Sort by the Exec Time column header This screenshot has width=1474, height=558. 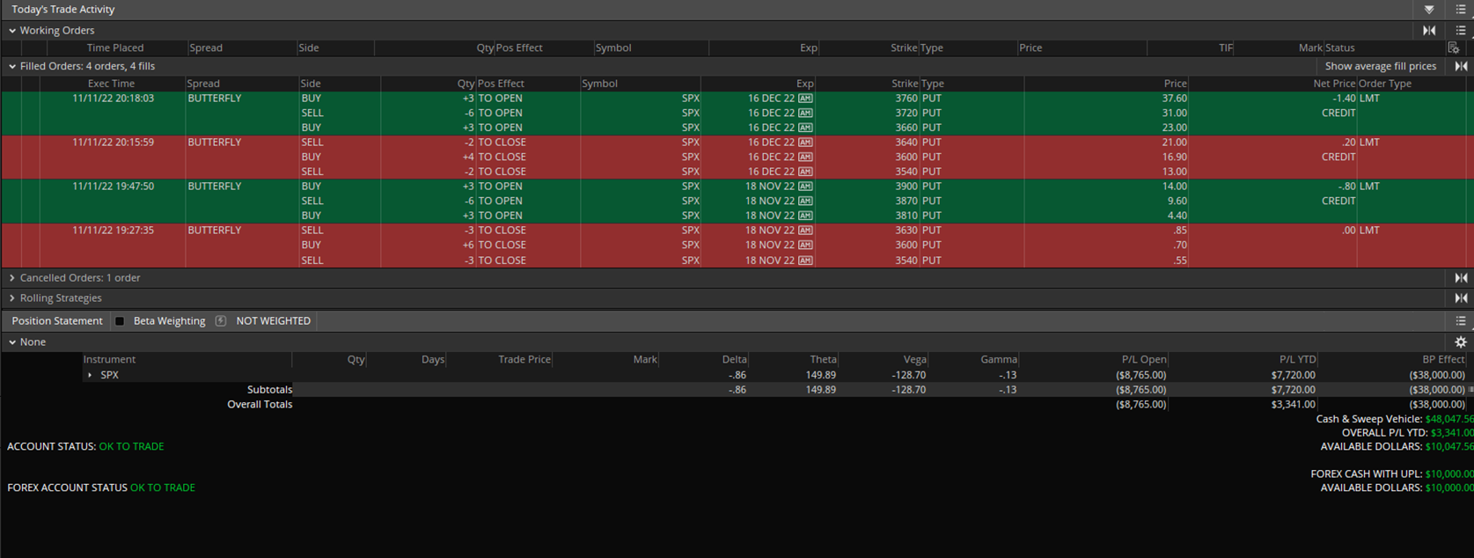(111, 84)
